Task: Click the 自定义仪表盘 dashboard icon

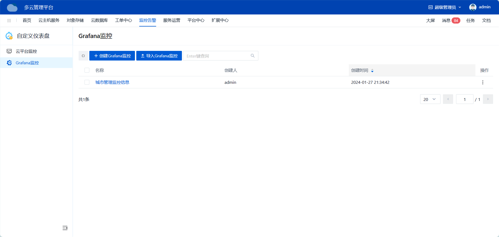Action: coord(9,36)
